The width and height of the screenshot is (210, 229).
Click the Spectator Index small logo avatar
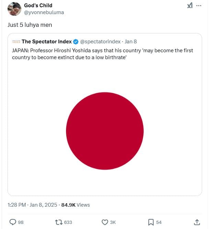16,42
